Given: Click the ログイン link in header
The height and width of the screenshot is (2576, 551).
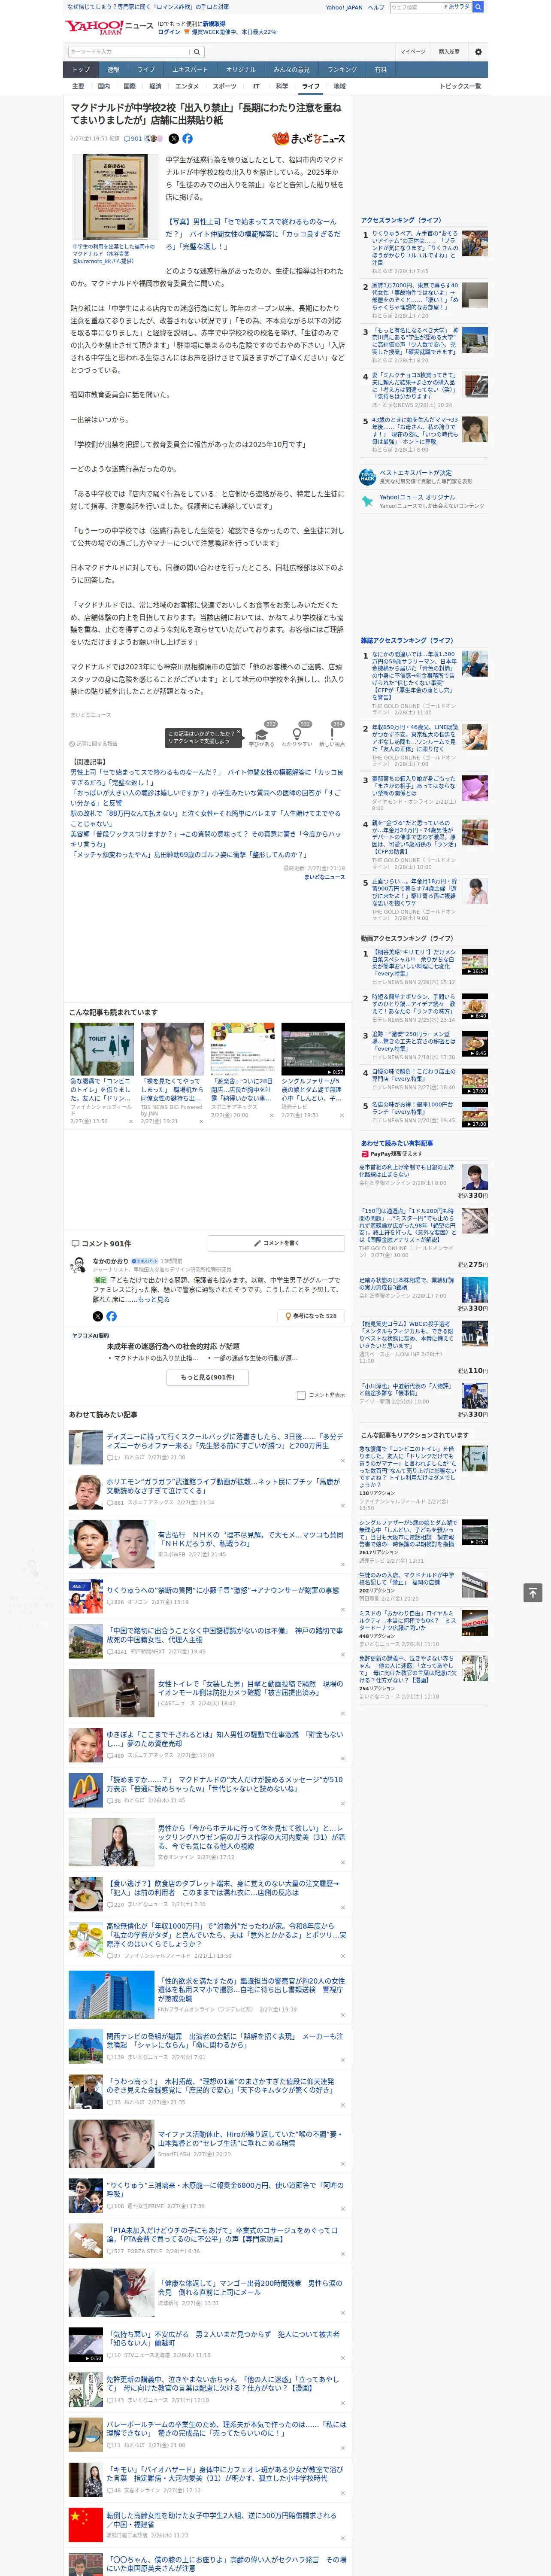Looking at the screenshot, I should coord(169,32).
